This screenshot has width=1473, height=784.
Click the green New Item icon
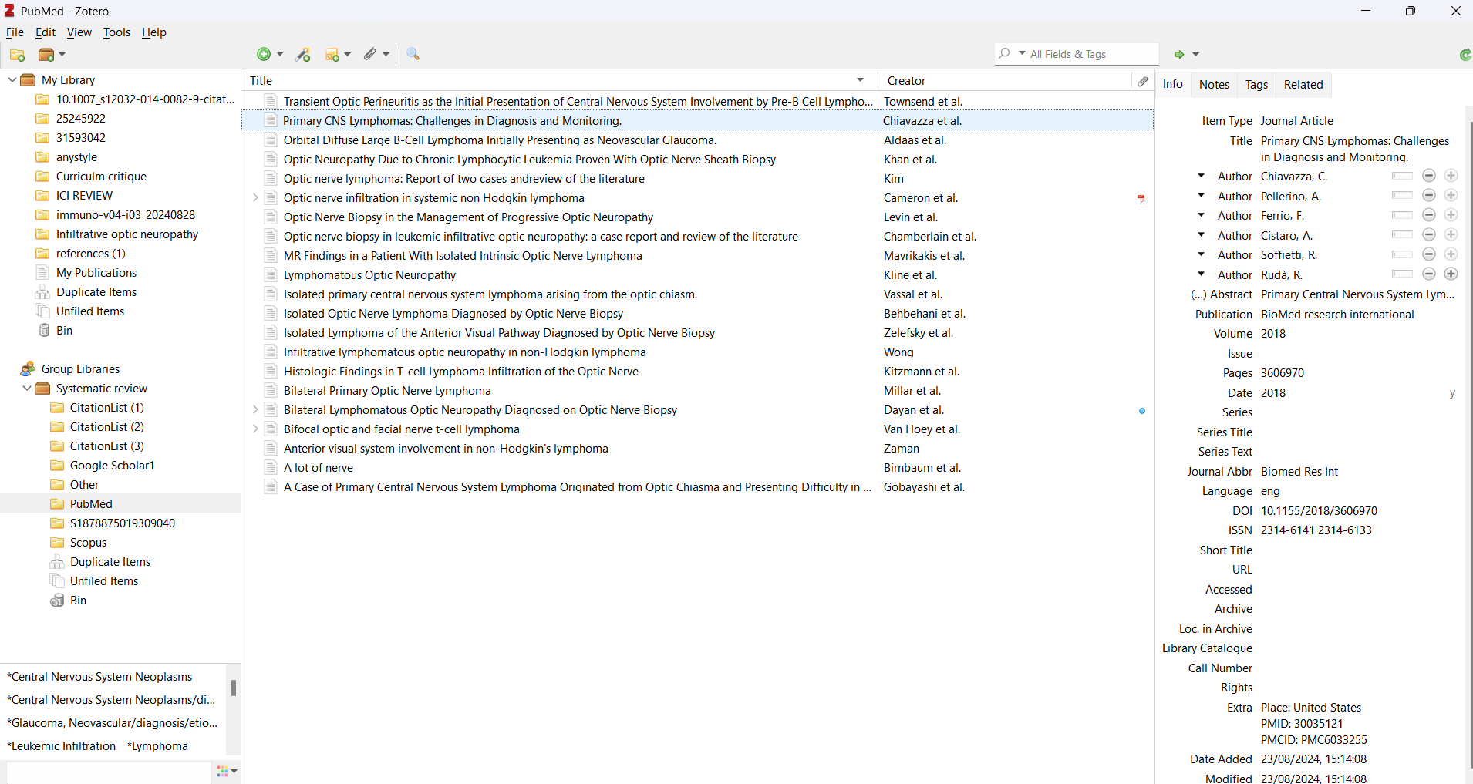click(264, 54)
